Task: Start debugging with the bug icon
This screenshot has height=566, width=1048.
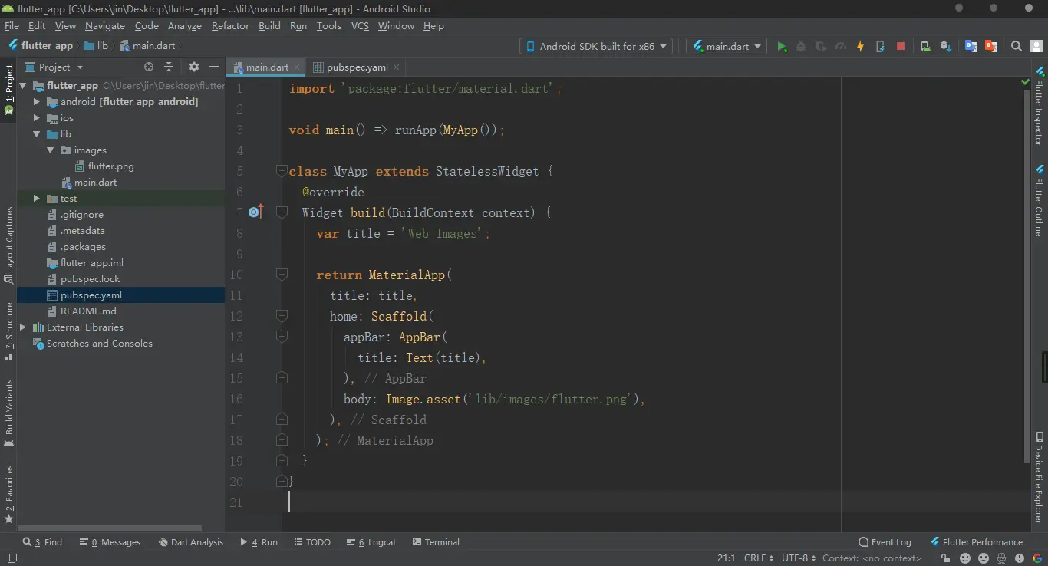Action: click(x=801, y=46)
